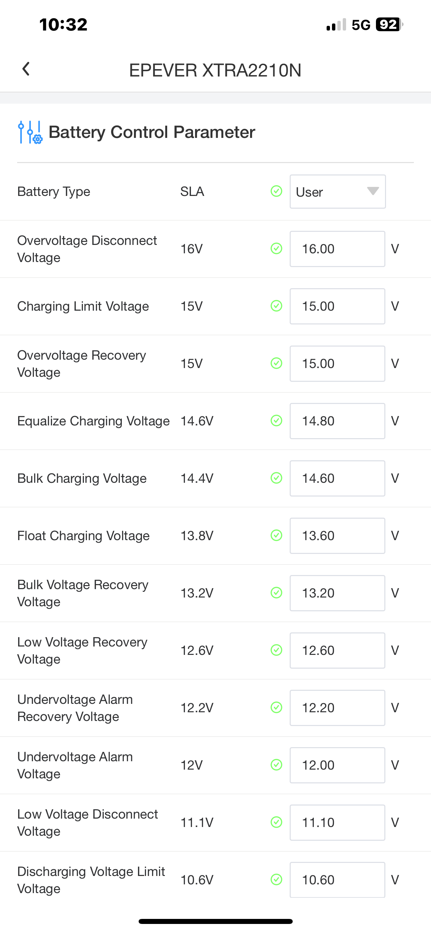Focus the Equalize Charging Voltage 14.80 field

tap(337, 421)
